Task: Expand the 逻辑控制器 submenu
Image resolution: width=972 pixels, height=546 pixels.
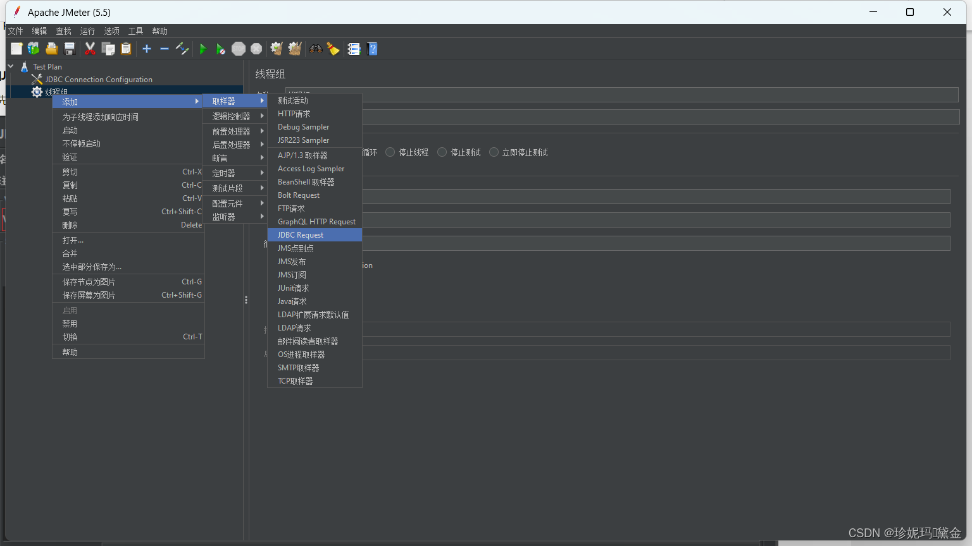Action: point(235,116)
